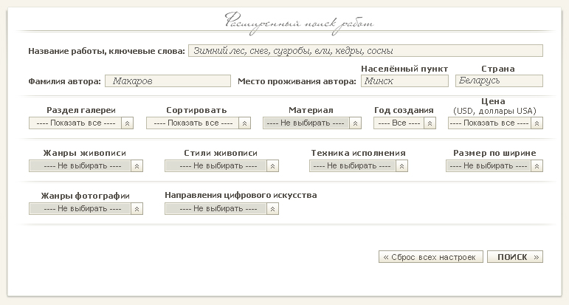569x305 pixels.
Task: Click Сброс всех настроек reset button
Action: (431, 257)
